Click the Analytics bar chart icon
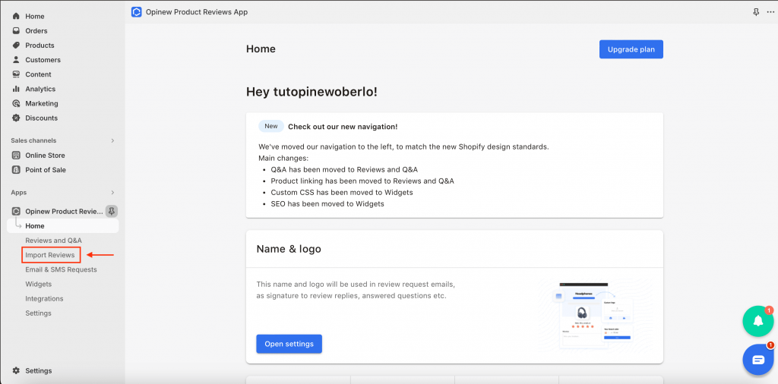778x384 pixels. click(x=16, y=89)
